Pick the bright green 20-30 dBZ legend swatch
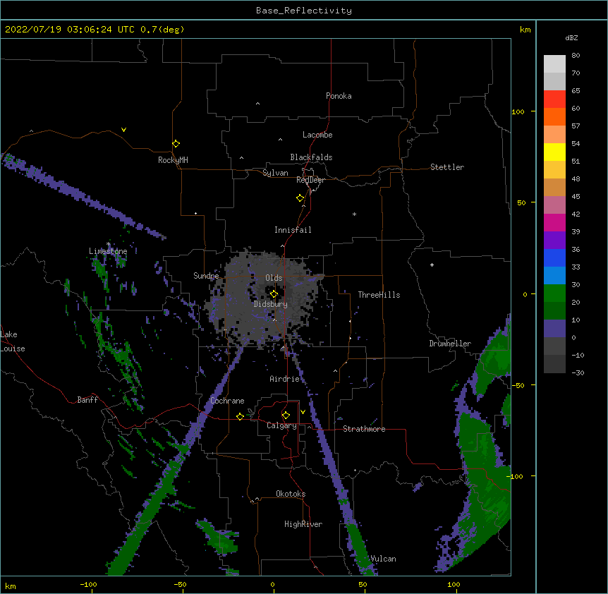The height and width of the screenshot is (594, 608). pyautogui.click(x=554, y=293)
